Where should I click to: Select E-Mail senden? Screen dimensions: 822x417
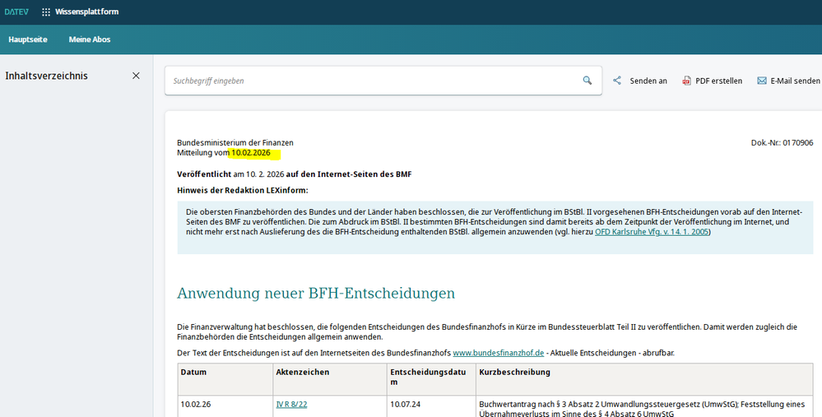tap(795, 81)
